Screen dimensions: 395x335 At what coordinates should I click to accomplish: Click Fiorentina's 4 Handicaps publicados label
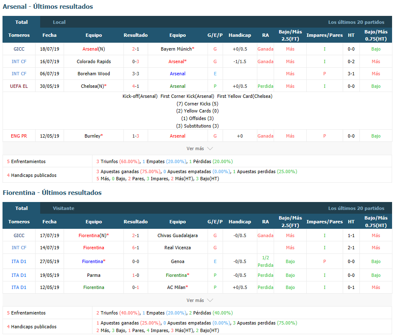32,327
